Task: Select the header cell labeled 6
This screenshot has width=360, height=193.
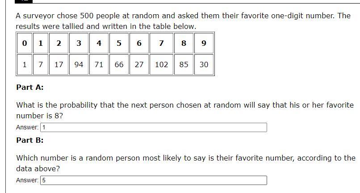Action: [139, 44]
